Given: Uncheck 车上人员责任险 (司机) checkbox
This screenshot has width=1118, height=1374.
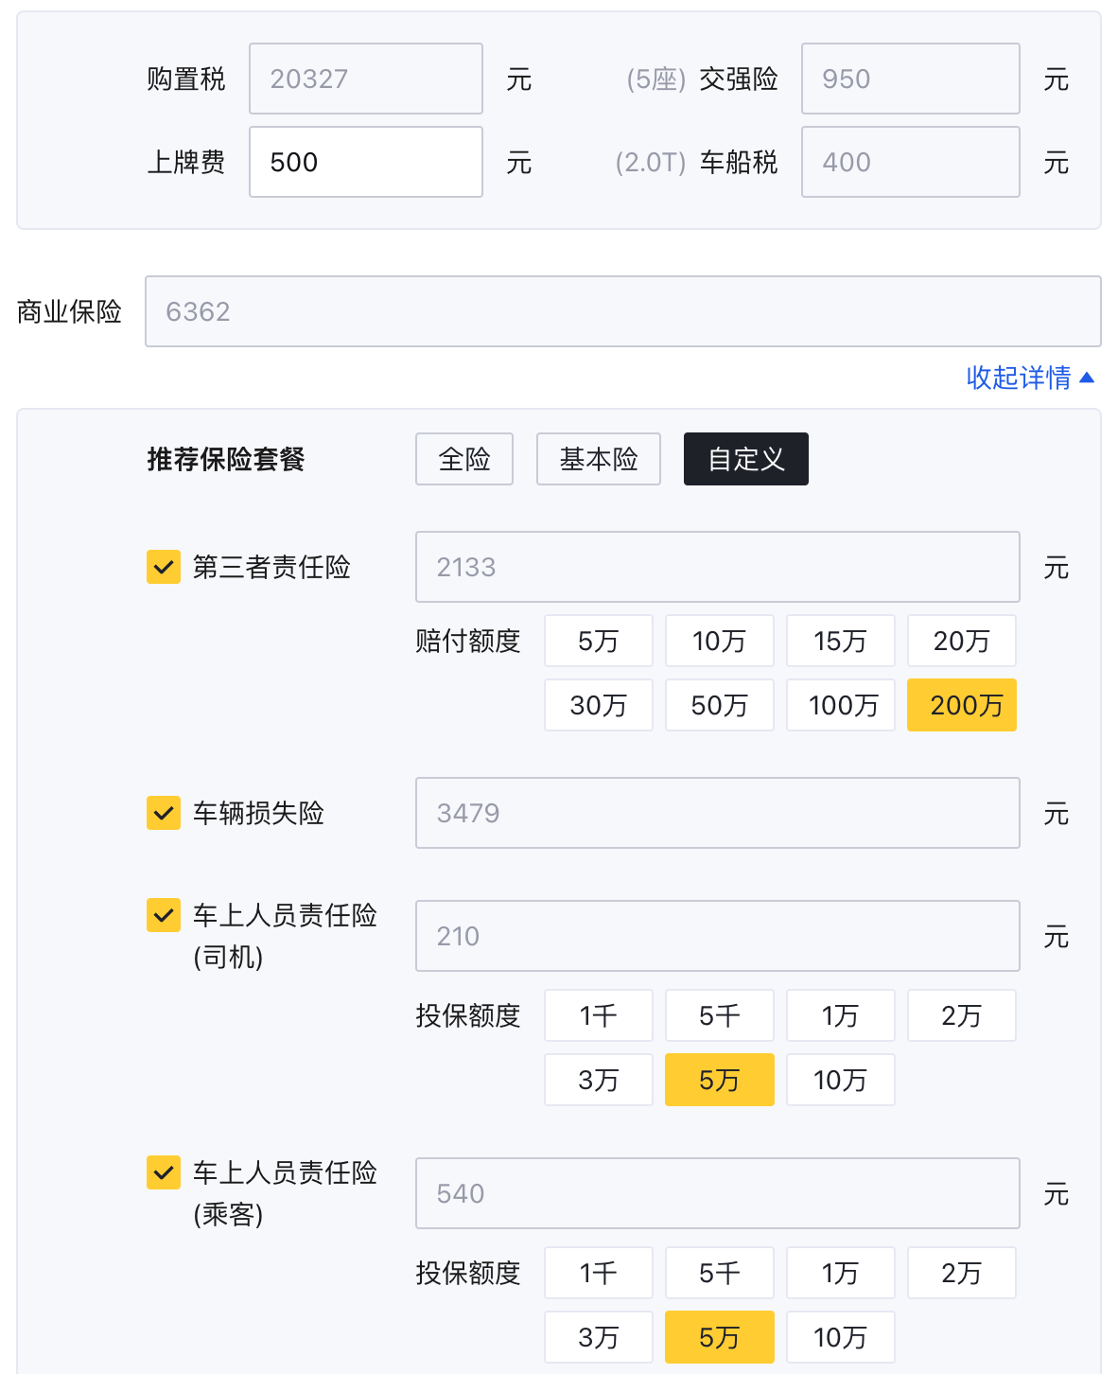Looking at the screenshot, I should 164,915.
